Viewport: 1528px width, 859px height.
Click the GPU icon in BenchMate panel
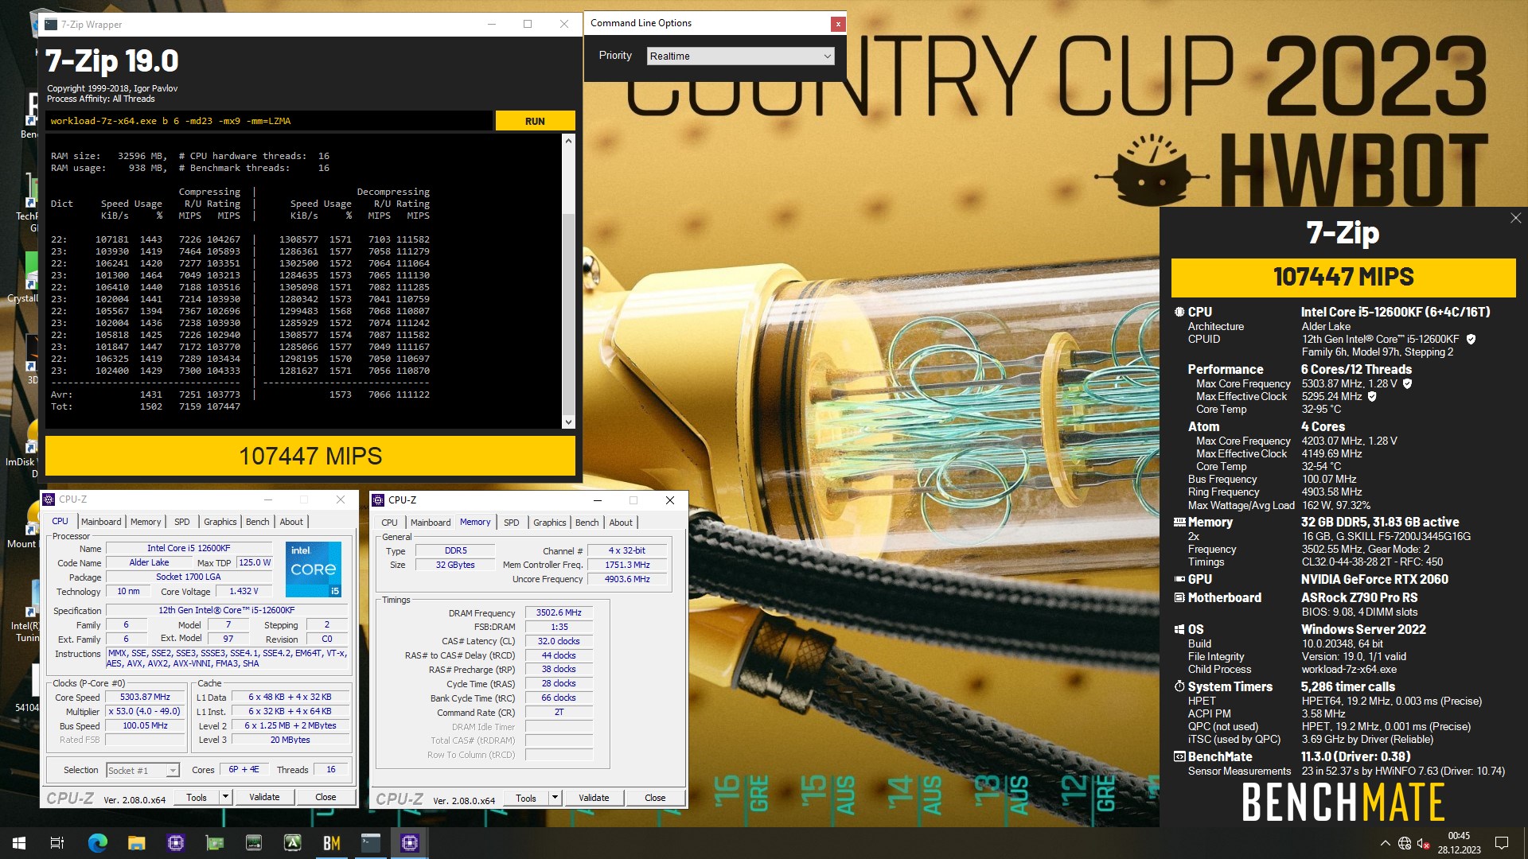coord(1179,579)
